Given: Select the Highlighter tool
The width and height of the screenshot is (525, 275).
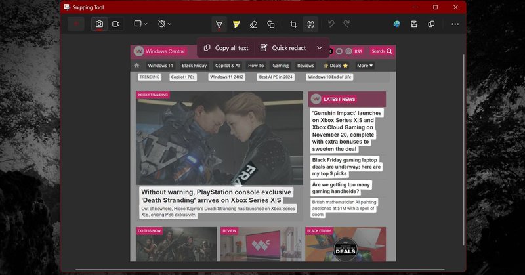Looking at the screenshot, I should point(236,24).
